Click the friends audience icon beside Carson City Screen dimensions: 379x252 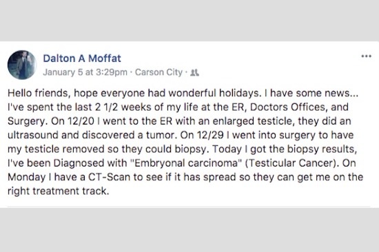(x=194, y=72)
